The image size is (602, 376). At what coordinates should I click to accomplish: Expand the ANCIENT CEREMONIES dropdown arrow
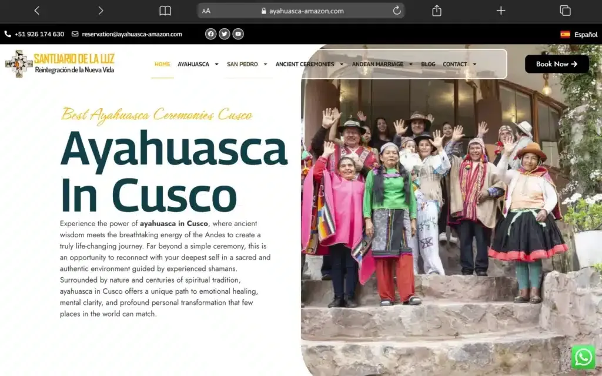point(342,64)
